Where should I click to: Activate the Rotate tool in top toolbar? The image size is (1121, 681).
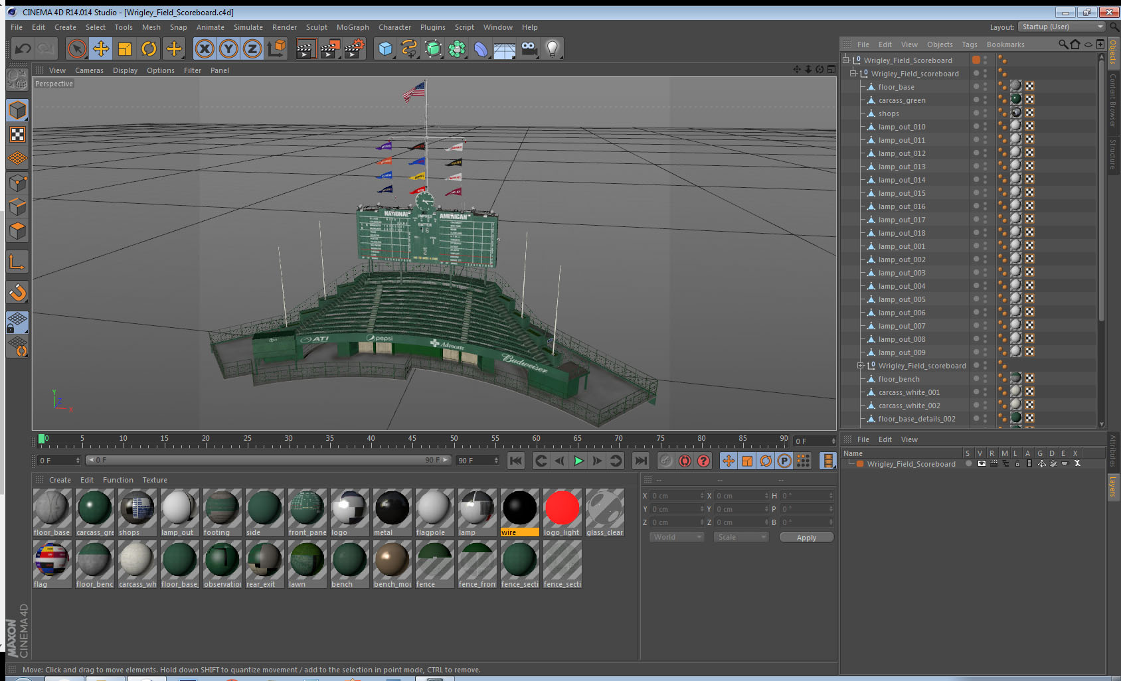[x=149, y=48]
